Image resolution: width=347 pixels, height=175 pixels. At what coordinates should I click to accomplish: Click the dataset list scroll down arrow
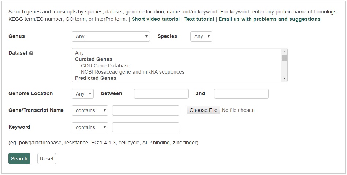coord(284,78)
